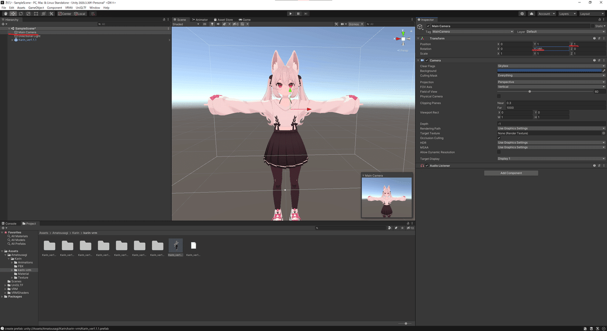The image size is (607, 331).
Task: Open the custom editor tools
Action: [51, 14]
